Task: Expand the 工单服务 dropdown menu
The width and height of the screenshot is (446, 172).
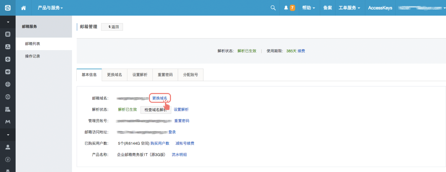Action: [x=349, y=8]
